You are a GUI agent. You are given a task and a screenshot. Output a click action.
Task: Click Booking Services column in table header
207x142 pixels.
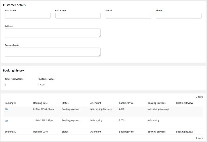tap(156, 103)
